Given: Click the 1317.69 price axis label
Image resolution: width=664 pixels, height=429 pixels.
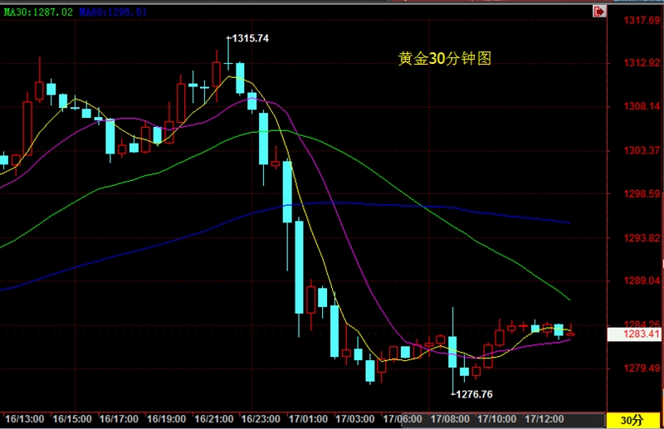Looking at the screenshot, I should [642, 21].
